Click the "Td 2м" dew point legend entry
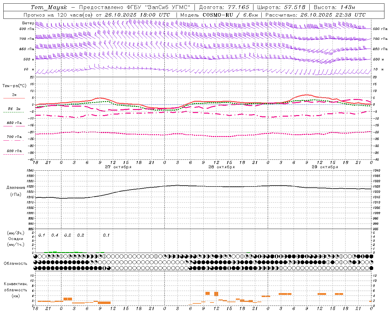Viewport: 389px width, 311px height. point(14,109)
